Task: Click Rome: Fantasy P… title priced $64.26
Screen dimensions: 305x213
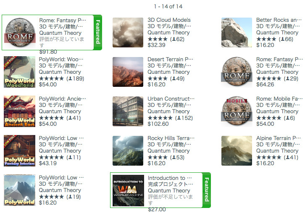Action: point(279,60)
